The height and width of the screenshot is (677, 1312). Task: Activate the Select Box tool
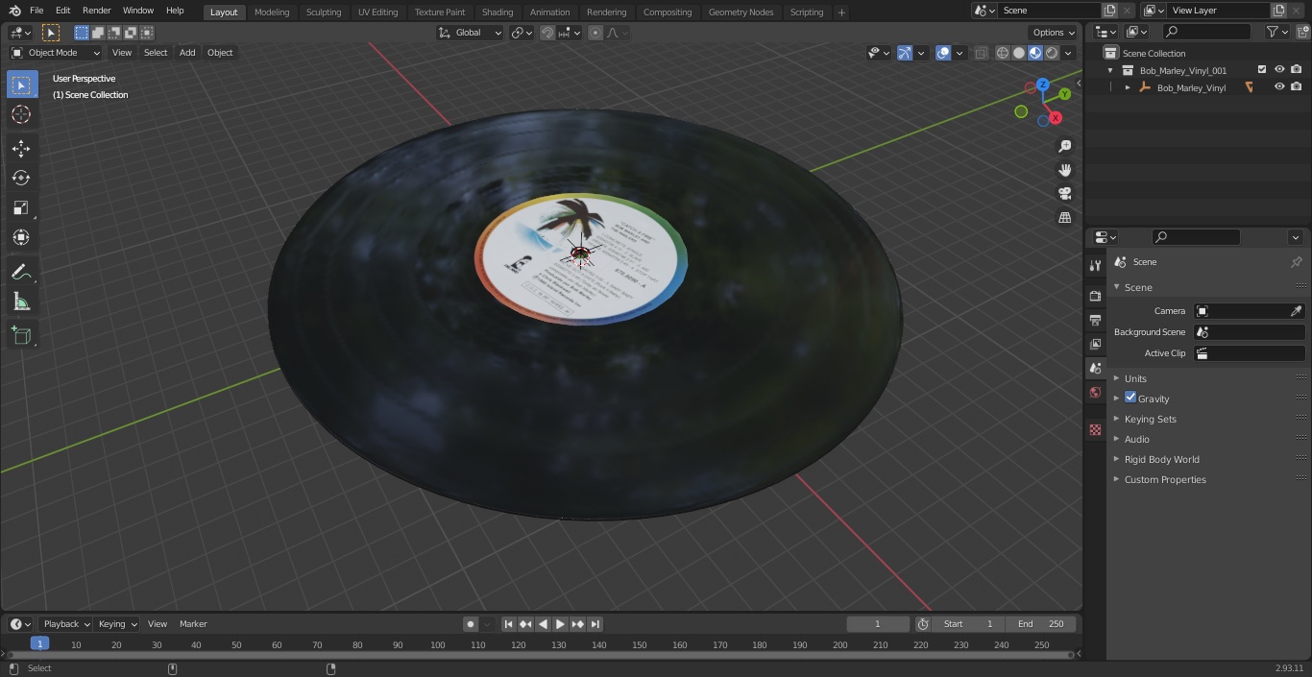point(21,85)
